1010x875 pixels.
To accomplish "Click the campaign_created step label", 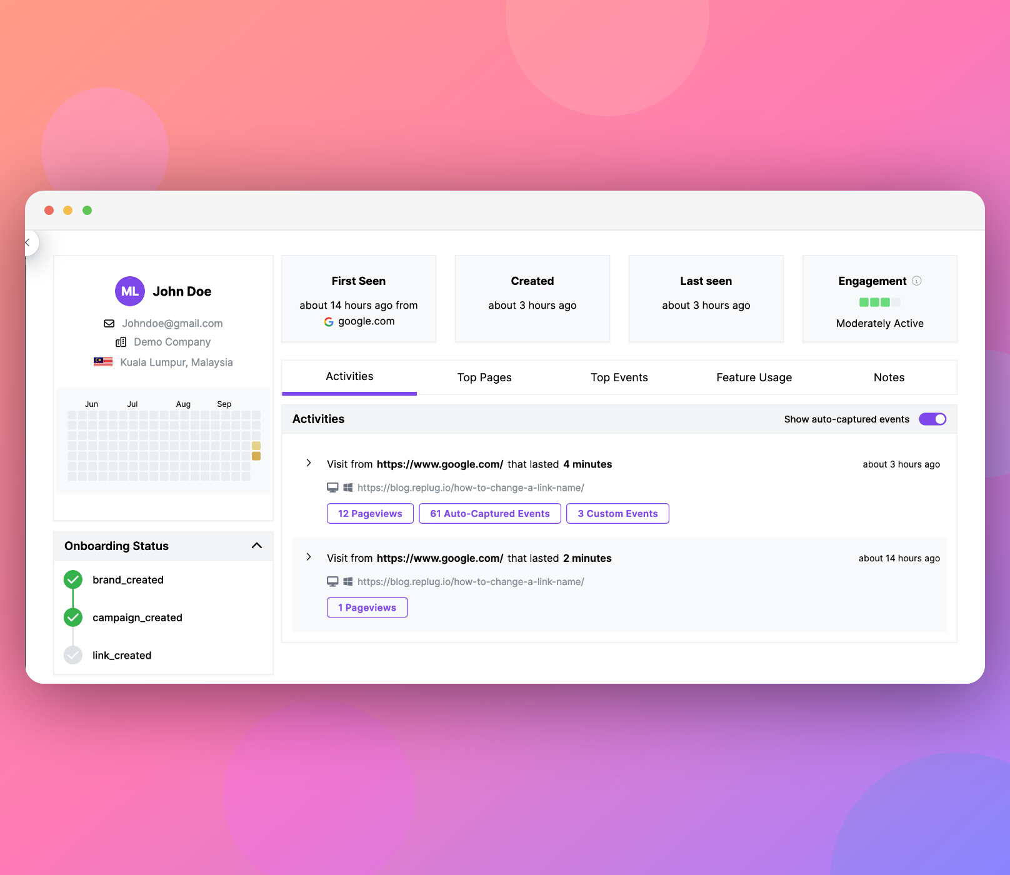I will coord(137,617).
